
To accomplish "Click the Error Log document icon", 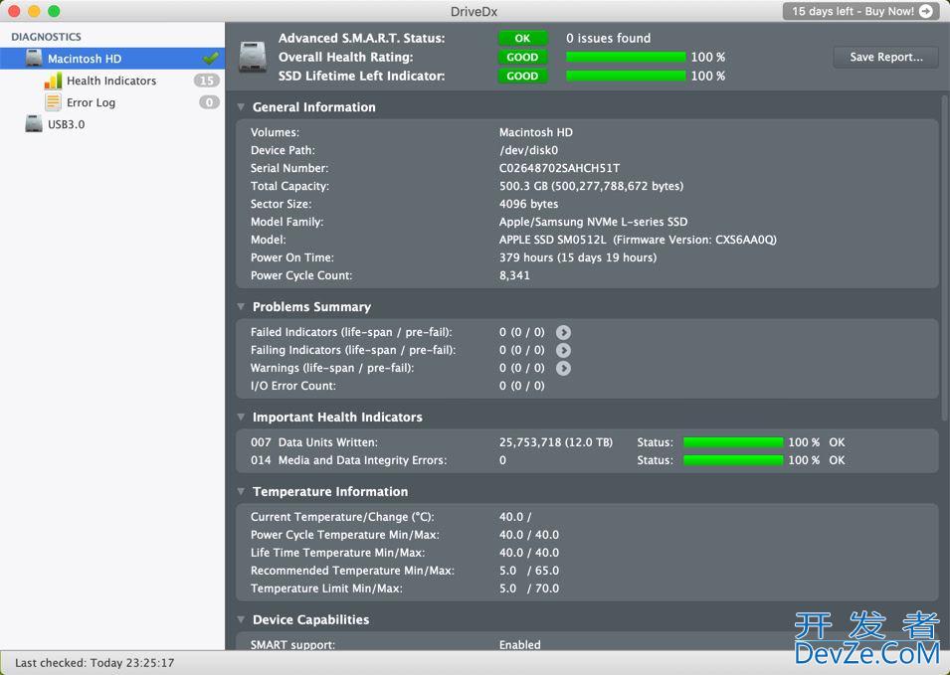I will coord(54,102).
